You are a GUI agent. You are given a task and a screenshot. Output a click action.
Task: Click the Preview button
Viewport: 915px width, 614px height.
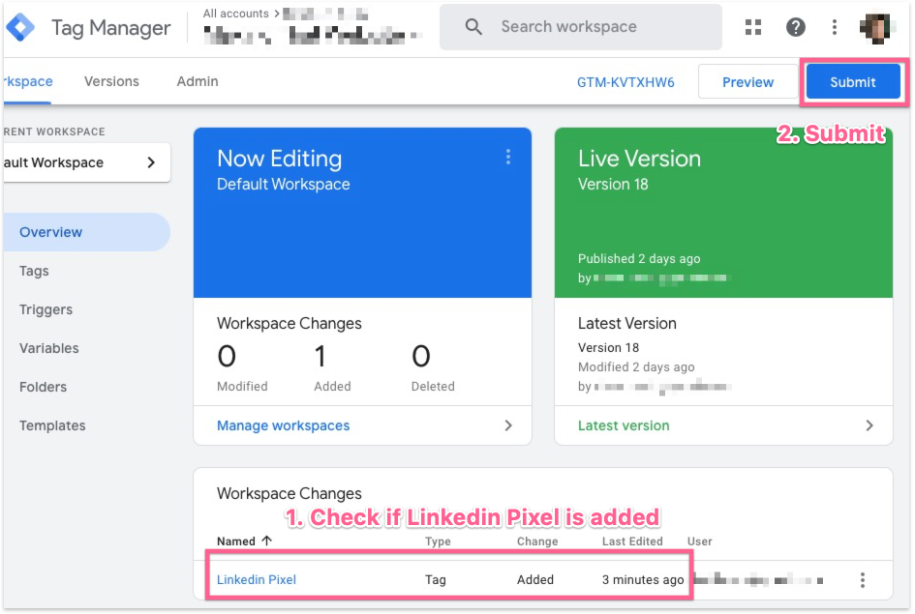pos(747,82)
